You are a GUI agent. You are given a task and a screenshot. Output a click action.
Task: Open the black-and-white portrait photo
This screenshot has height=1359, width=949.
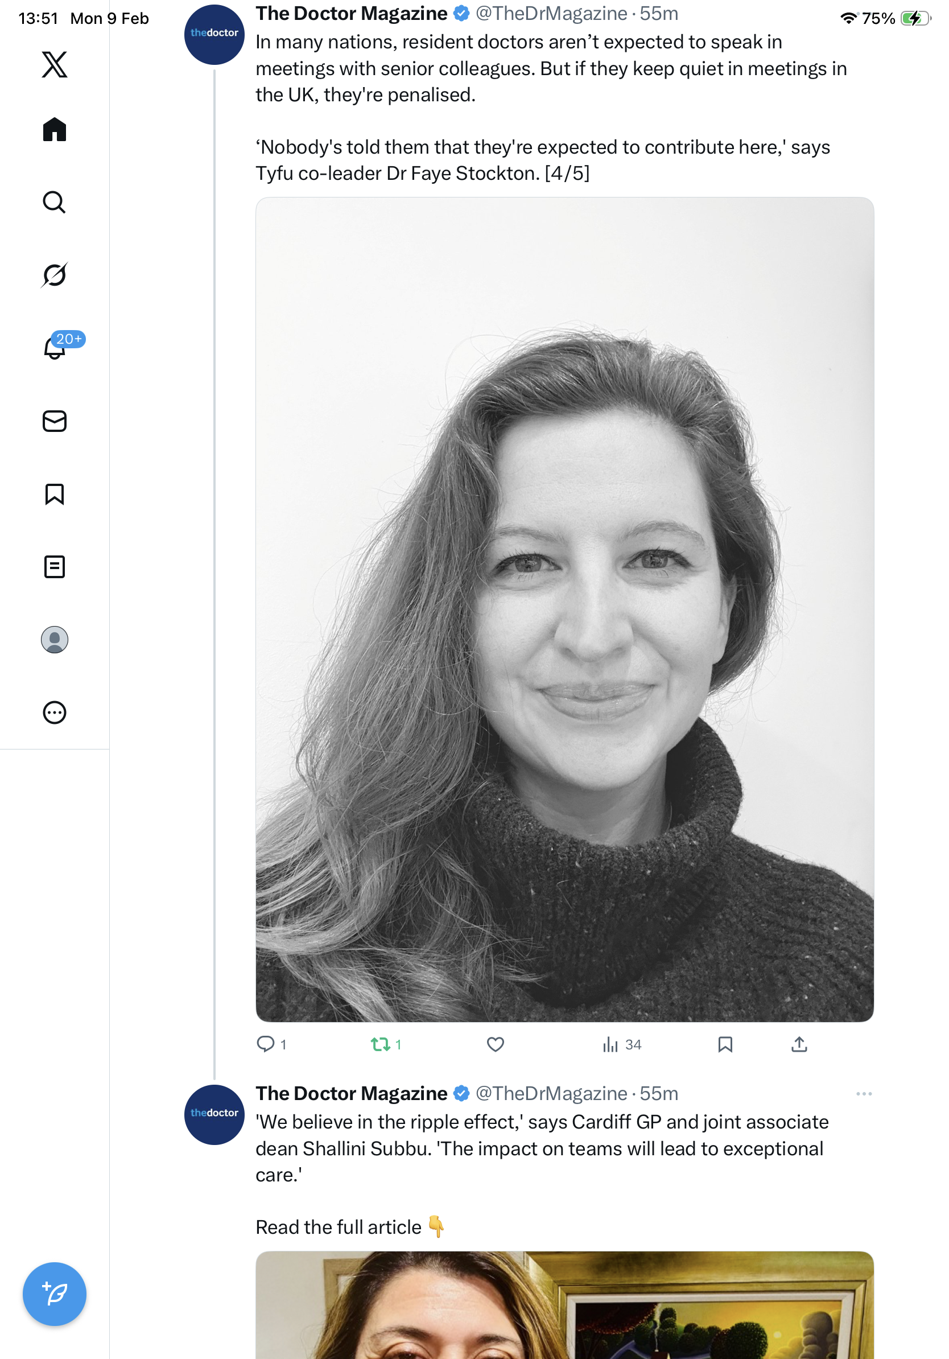(564, 610)
